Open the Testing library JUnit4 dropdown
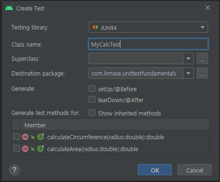Image resolution: width=220 pixels, height=182 pixels. pos(148,27)
